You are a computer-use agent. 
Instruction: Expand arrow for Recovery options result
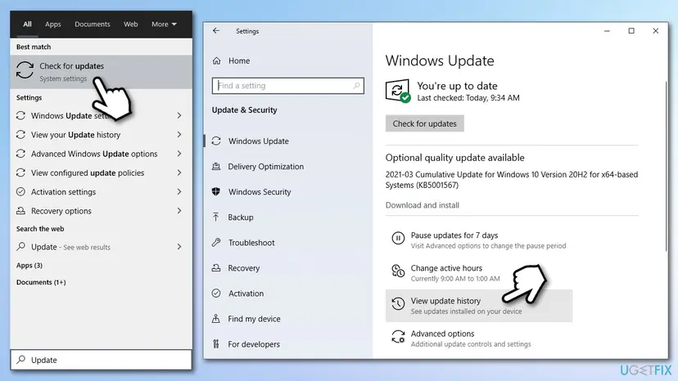(x=179, y=211)
